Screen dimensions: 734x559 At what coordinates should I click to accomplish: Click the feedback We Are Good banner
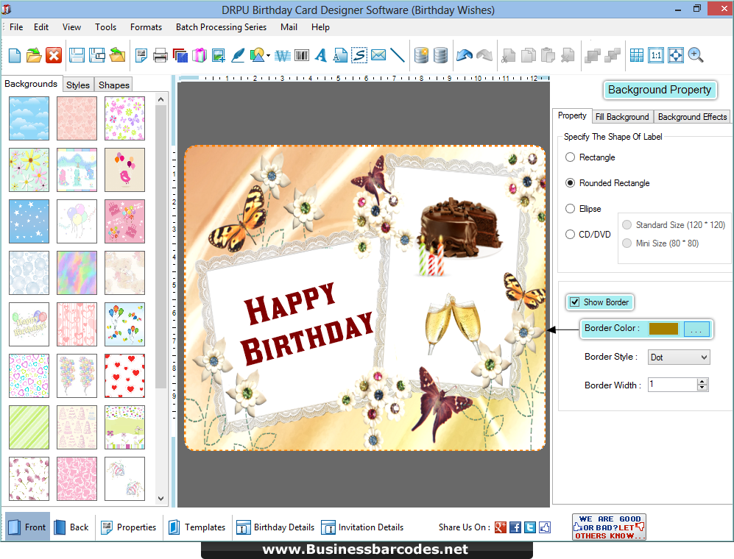click(609, 527)
